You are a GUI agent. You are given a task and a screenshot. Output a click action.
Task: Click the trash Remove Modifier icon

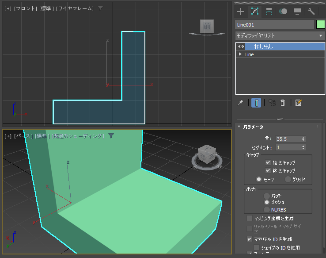[x=283, y=103]
